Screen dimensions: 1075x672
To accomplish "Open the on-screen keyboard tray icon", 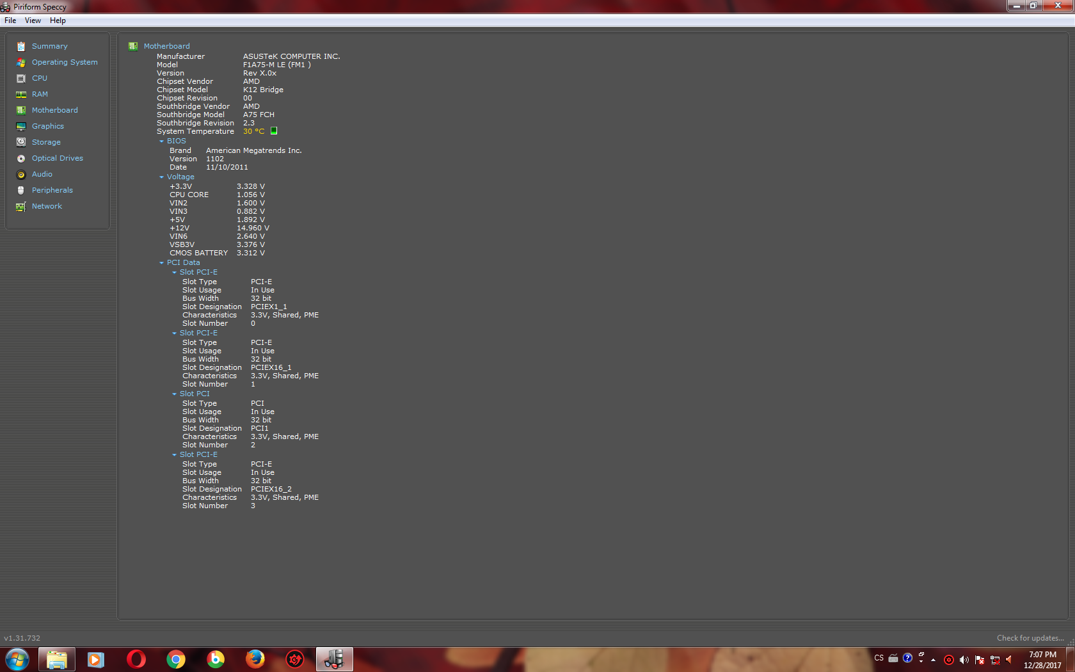I will pos(893,658).
